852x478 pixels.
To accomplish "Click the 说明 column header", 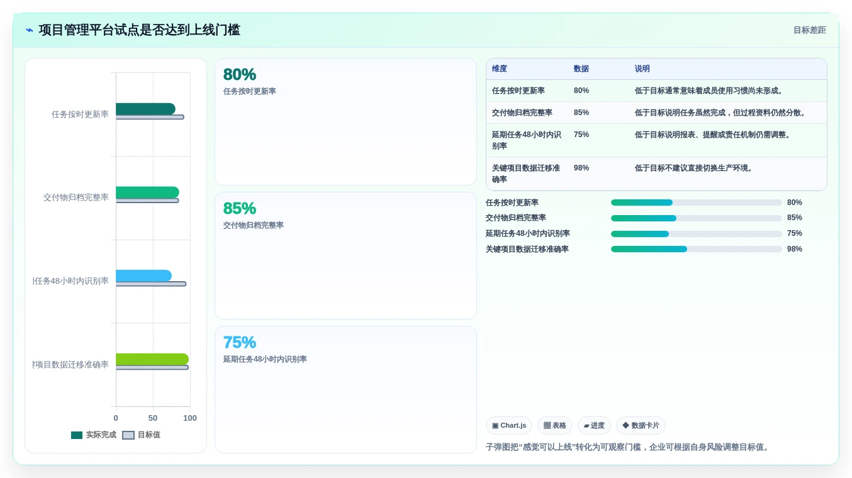I will (642, 69).
